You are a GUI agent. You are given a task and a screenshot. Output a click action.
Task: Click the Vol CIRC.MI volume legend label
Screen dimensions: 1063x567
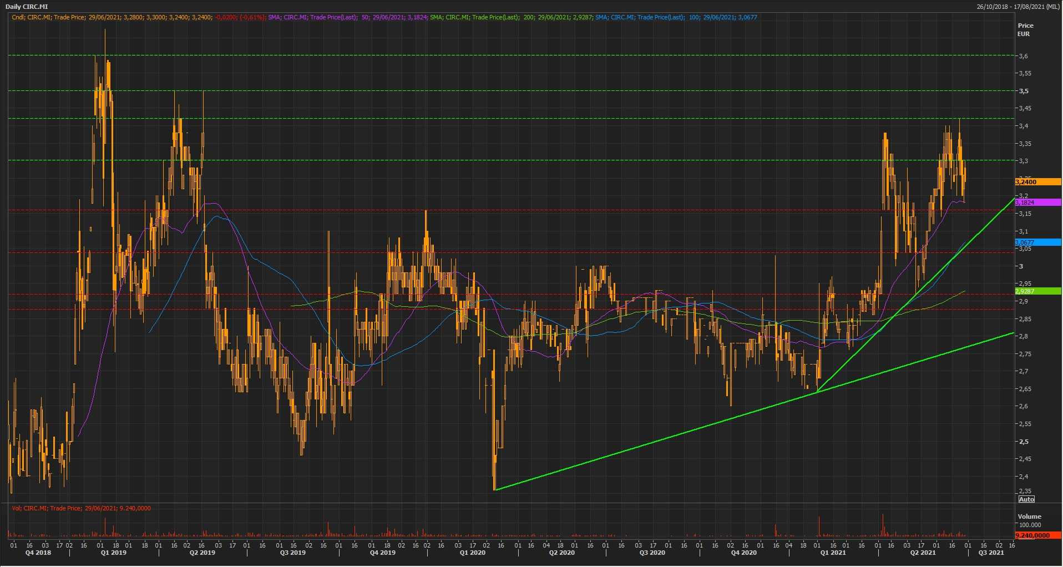(81, 508)
